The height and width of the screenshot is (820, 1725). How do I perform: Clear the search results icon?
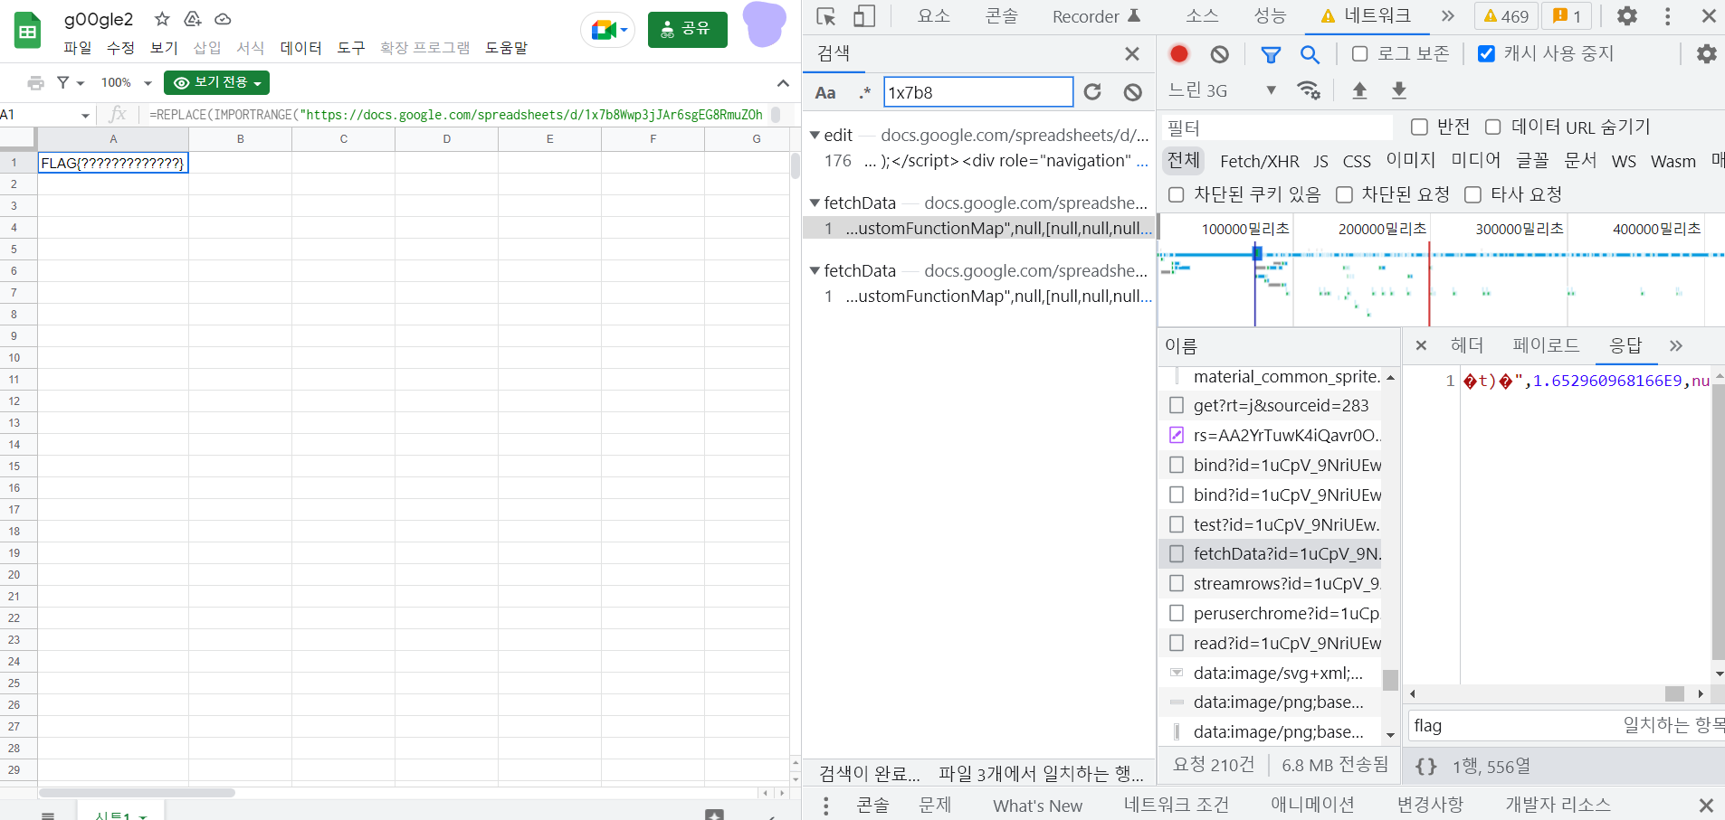click(1133, 92)
